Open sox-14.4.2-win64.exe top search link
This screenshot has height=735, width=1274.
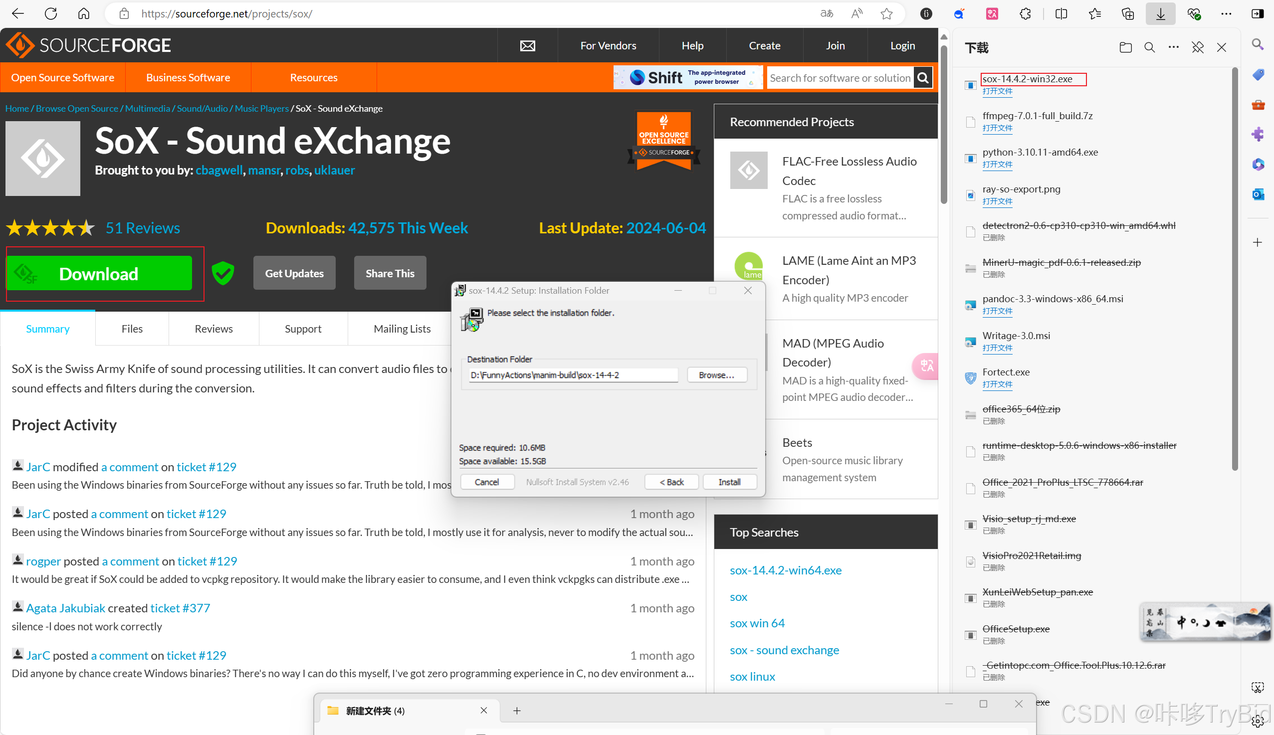coord(786,570)
